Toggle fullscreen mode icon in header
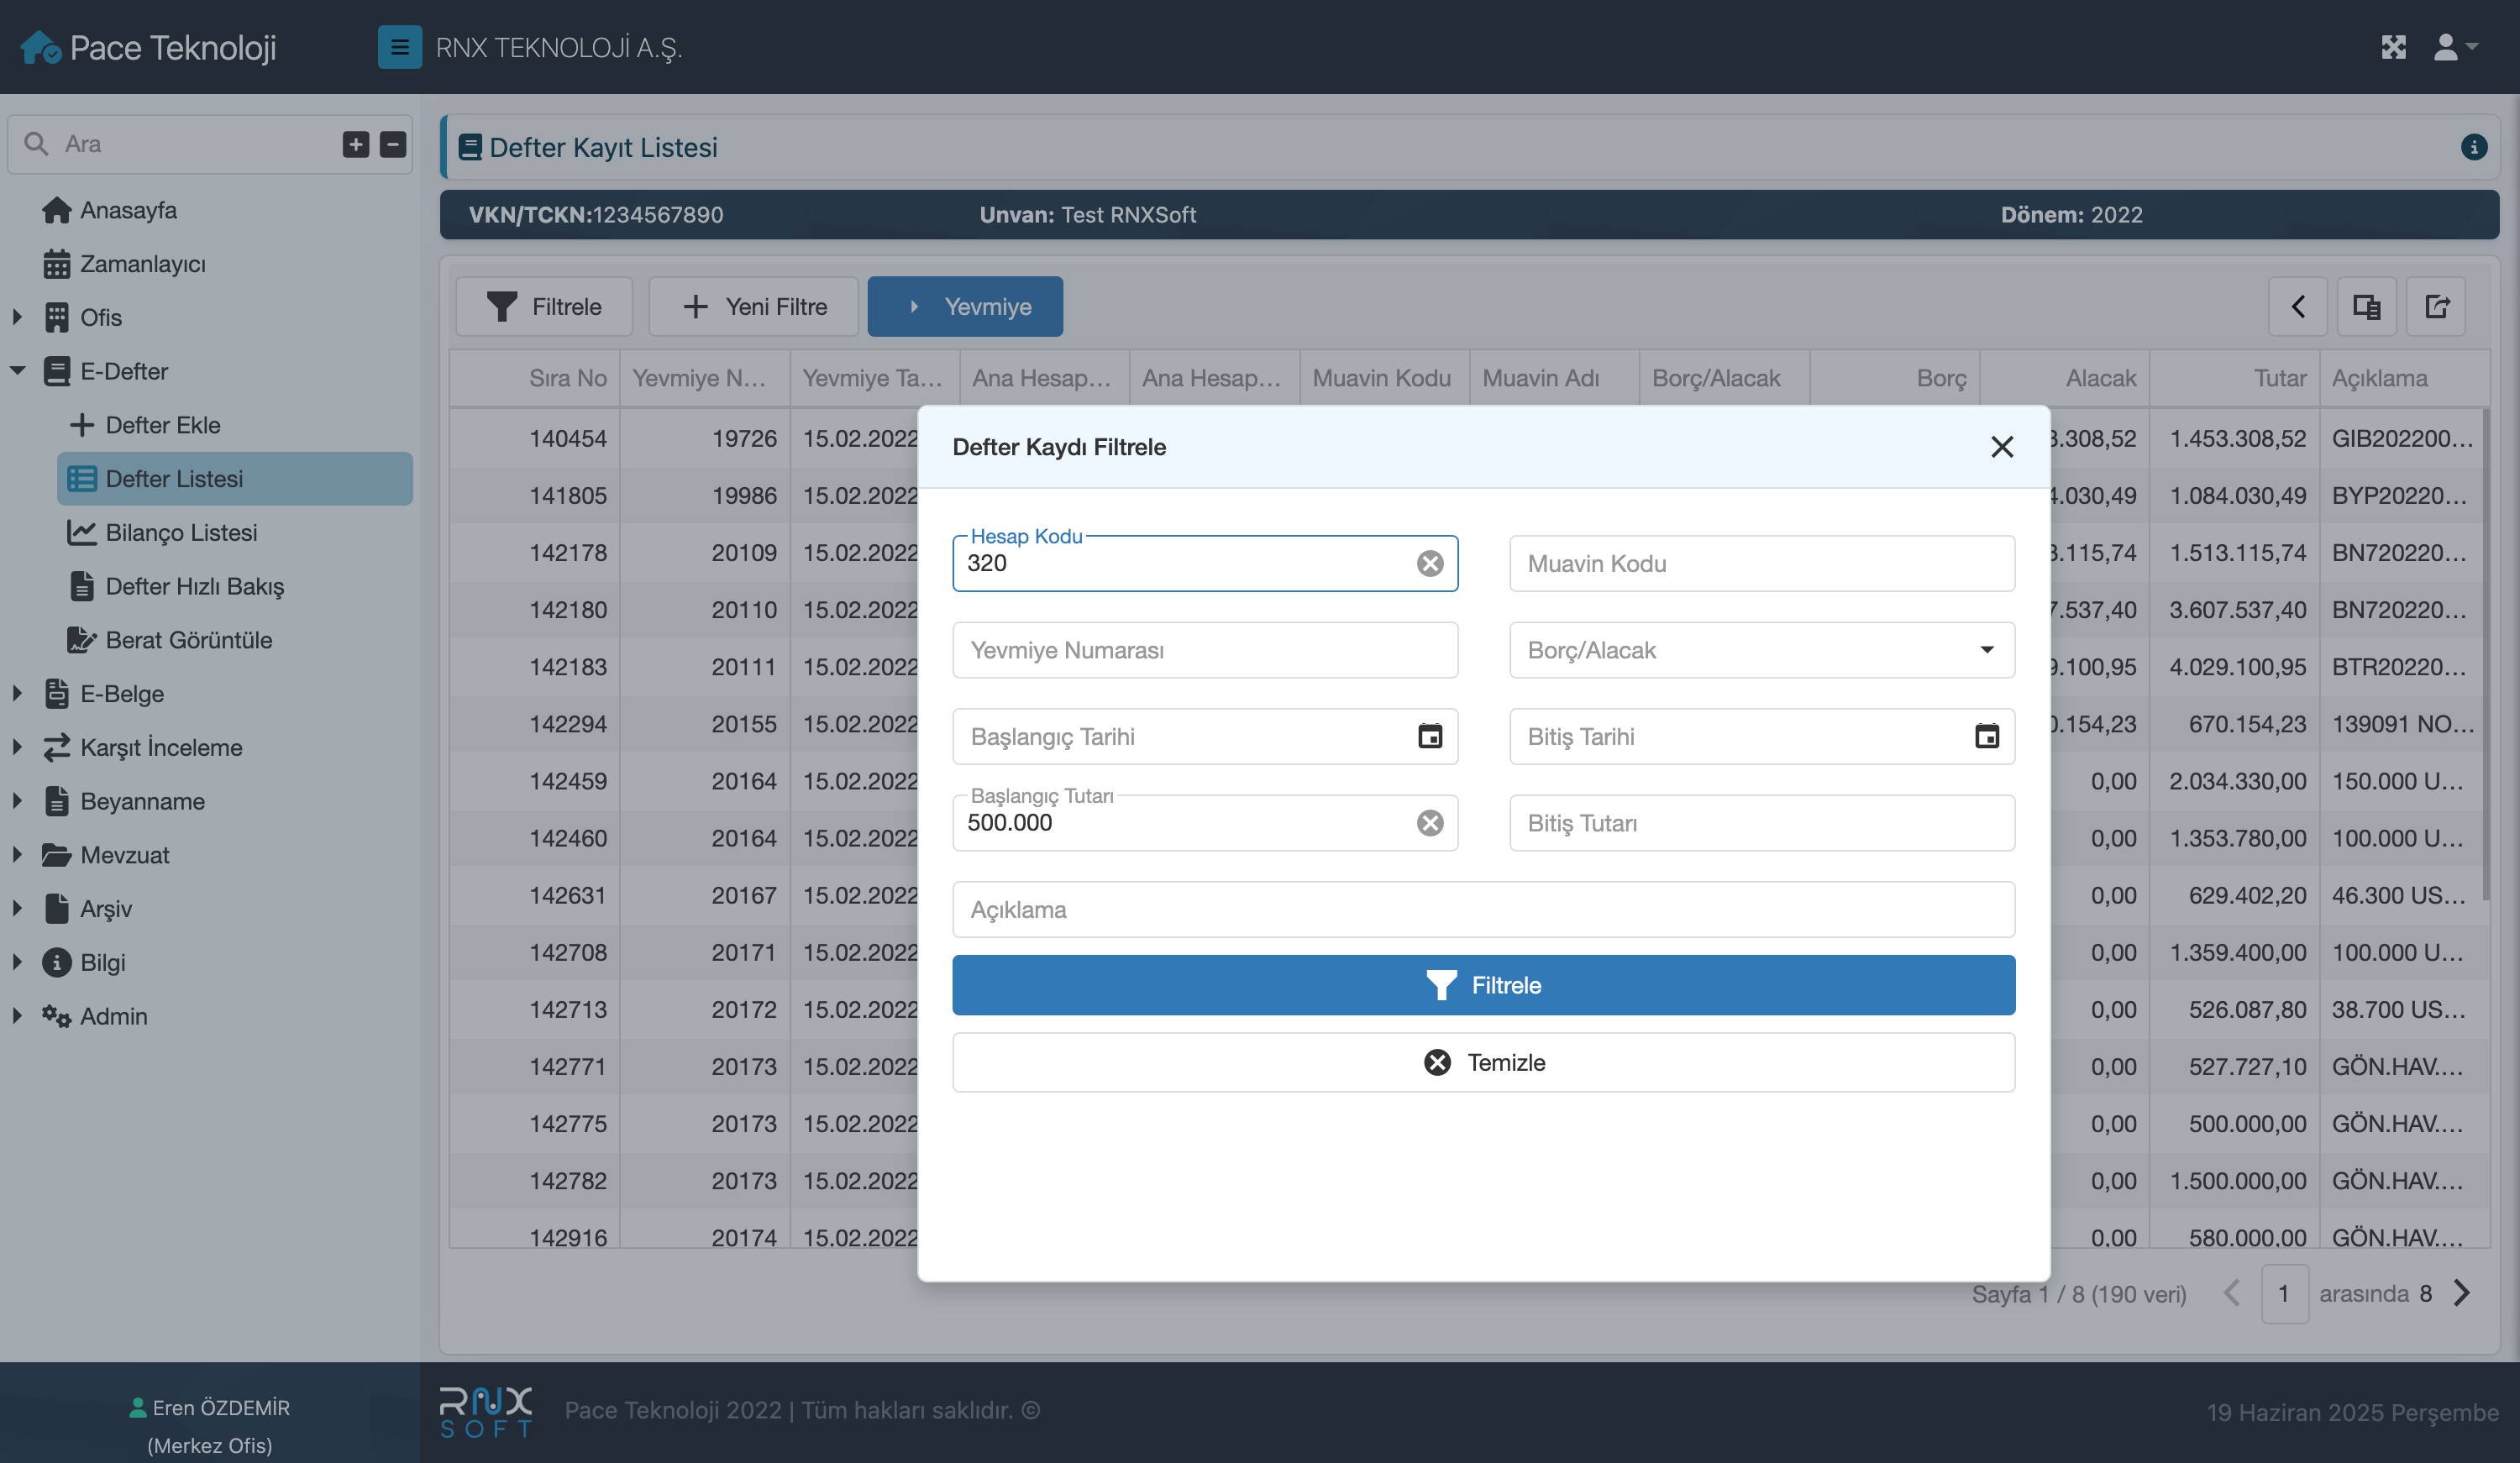Image resolution: width=2520 pixels, height=1463 pixels. coord(2393,47)
